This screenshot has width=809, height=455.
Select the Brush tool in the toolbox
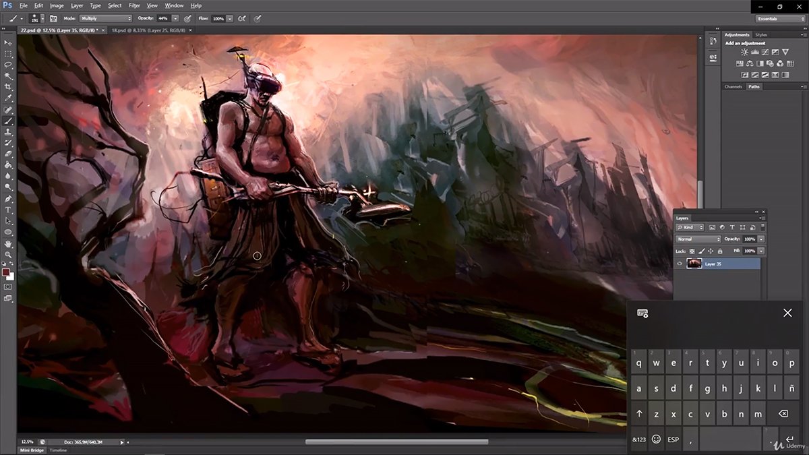click(8, 121)
